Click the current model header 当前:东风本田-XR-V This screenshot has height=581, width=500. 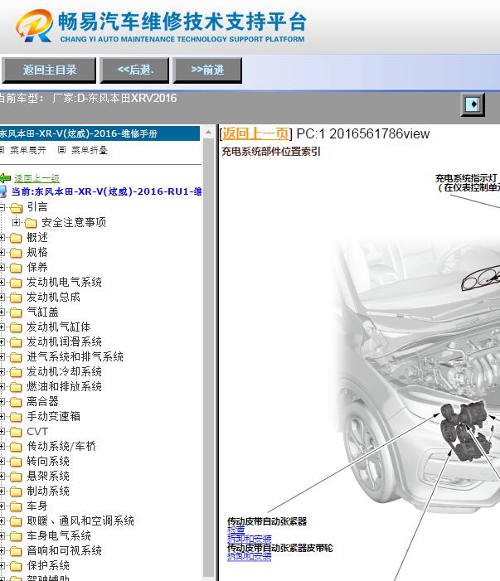[x=106, y=191]
